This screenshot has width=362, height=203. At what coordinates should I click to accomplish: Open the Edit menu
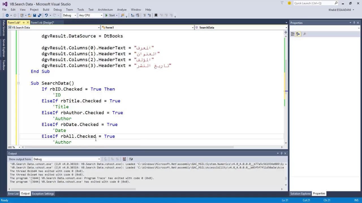(13, 10)
